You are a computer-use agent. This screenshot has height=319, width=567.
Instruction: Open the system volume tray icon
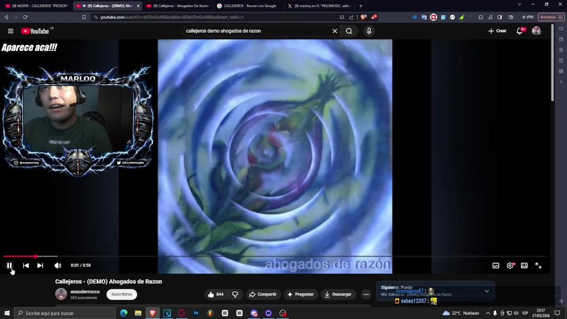516,313
